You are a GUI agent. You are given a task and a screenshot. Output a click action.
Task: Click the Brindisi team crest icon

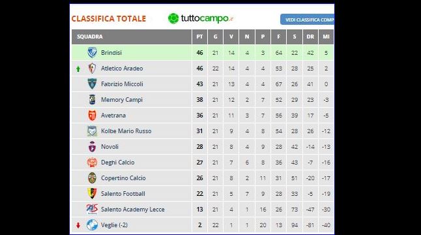coord(92,53)
